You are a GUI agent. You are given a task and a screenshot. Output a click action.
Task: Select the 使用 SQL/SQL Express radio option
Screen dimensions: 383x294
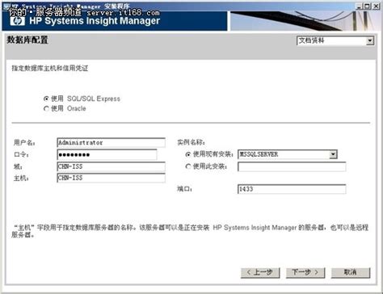[x=46, y=99]
